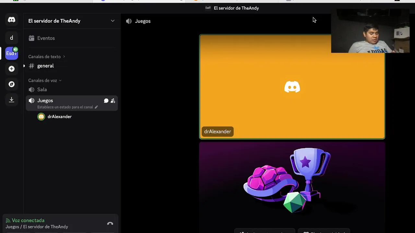415x233 pixels.
Task: Click drAlexander in the voice channel list
Action: (60, 116)
